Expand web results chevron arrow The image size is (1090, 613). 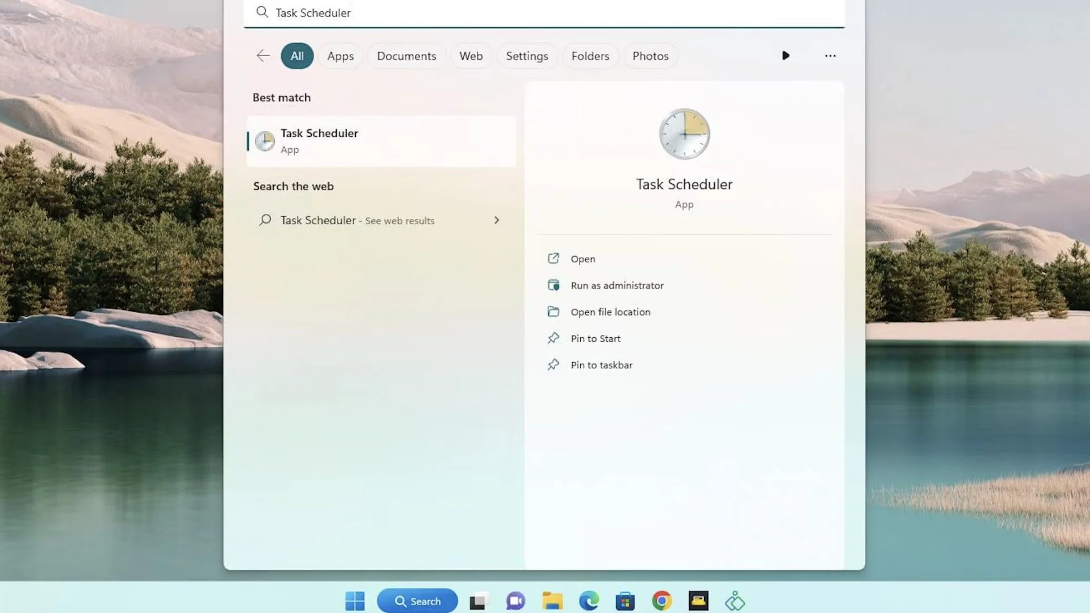click(x=497, y=220)
